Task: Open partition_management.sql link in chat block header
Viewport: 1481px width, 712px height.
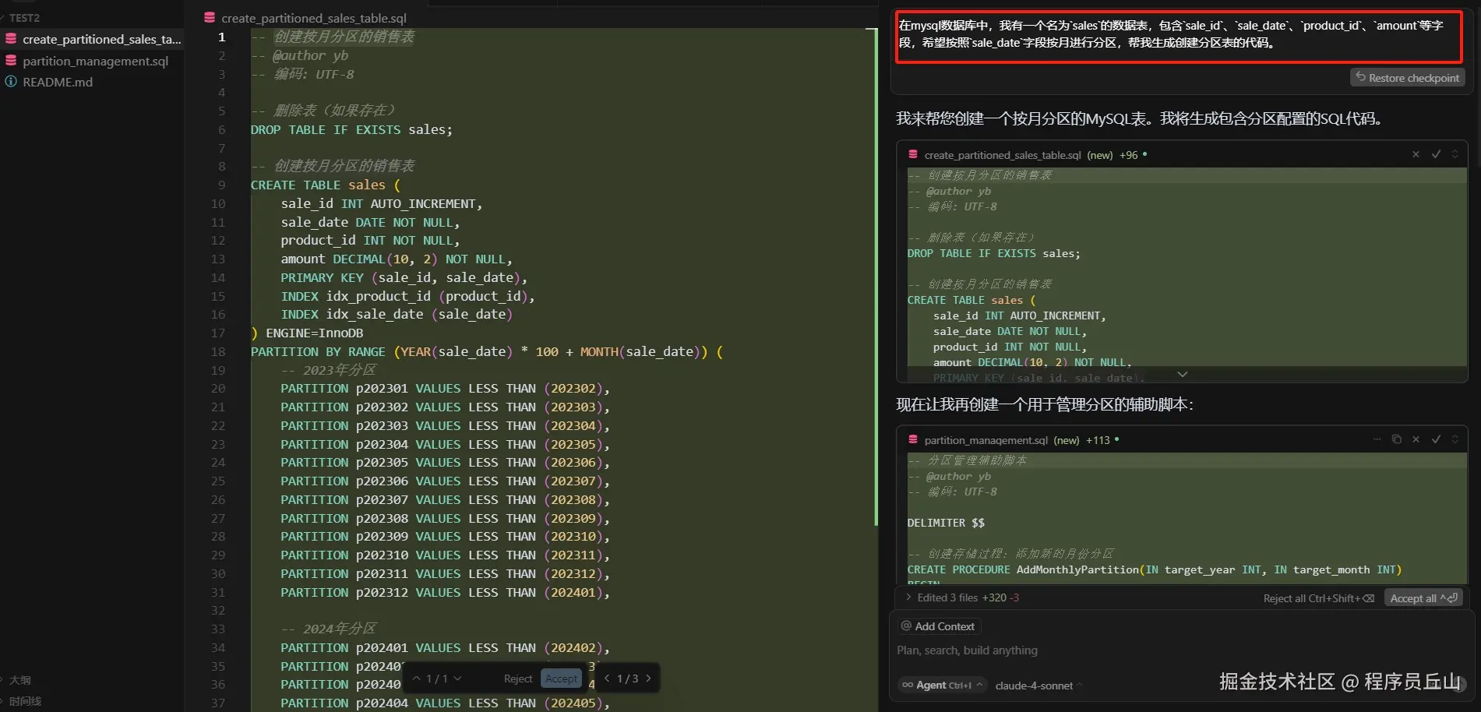Action: [986, 440]
